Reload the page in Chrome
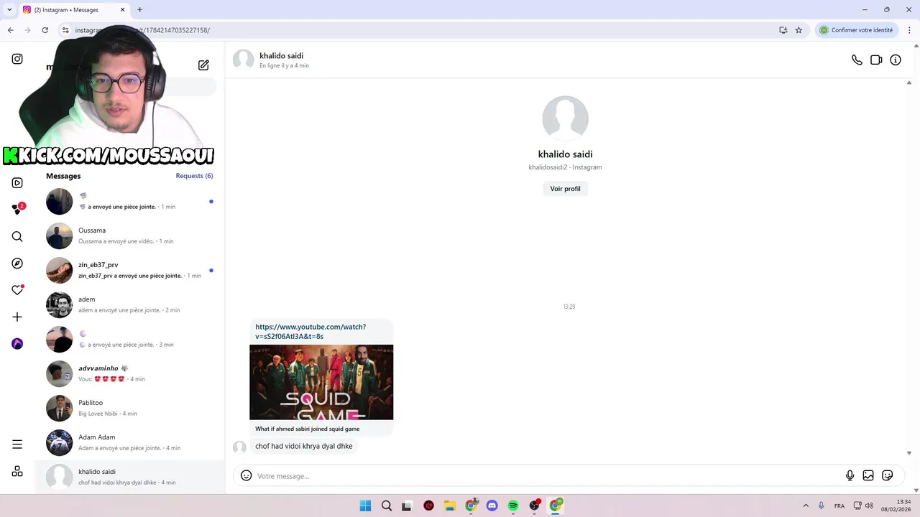The width and height of the screenshot is (920, 517). [x=45, y=30]
